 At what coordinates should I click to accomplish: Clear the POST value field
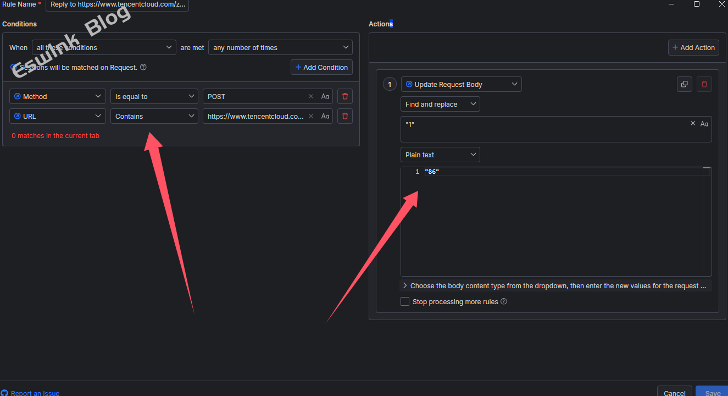click(x=311, y=96)
